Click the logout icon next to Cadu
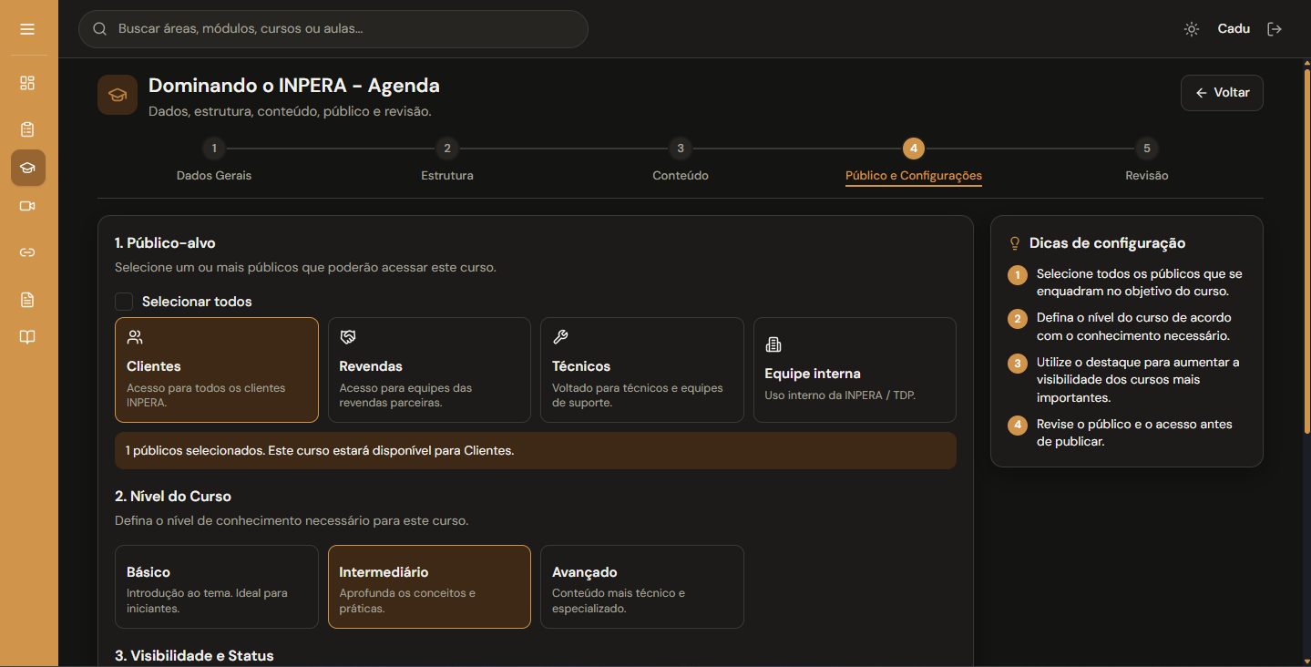 (1275, 29)
